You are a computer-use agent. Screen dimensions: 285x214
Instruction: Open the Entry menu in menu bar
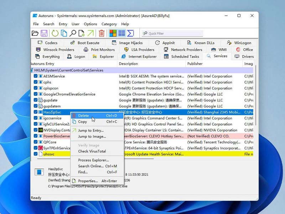click(63, 24)
